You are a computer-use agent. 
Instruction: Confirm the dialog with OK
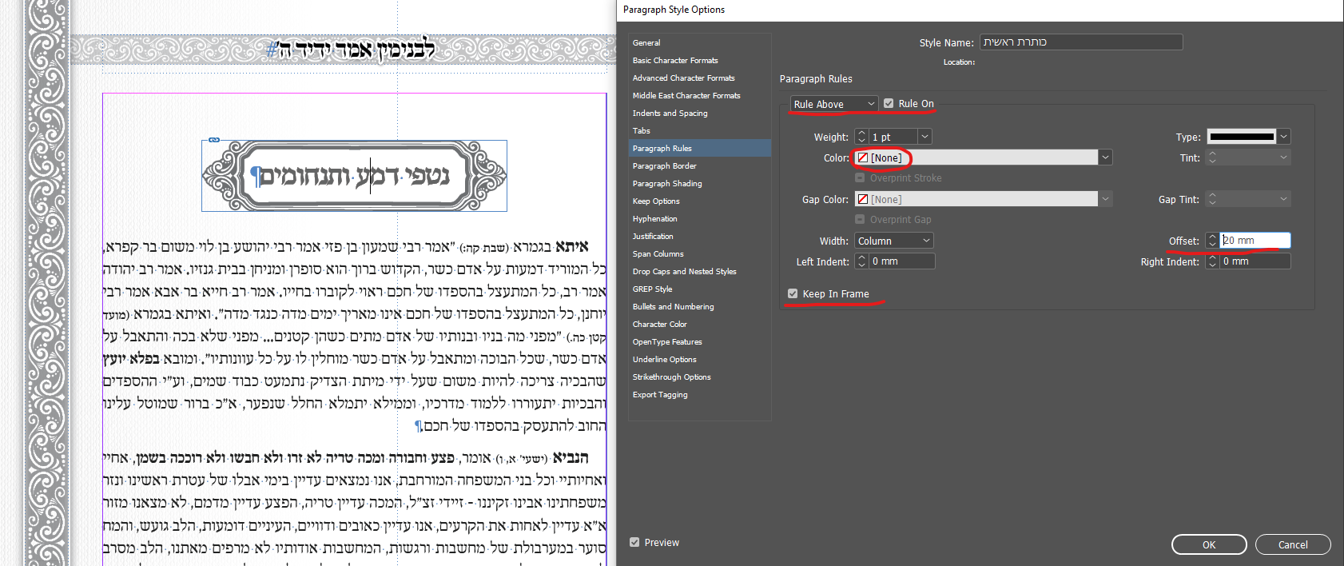point(1209,544)
